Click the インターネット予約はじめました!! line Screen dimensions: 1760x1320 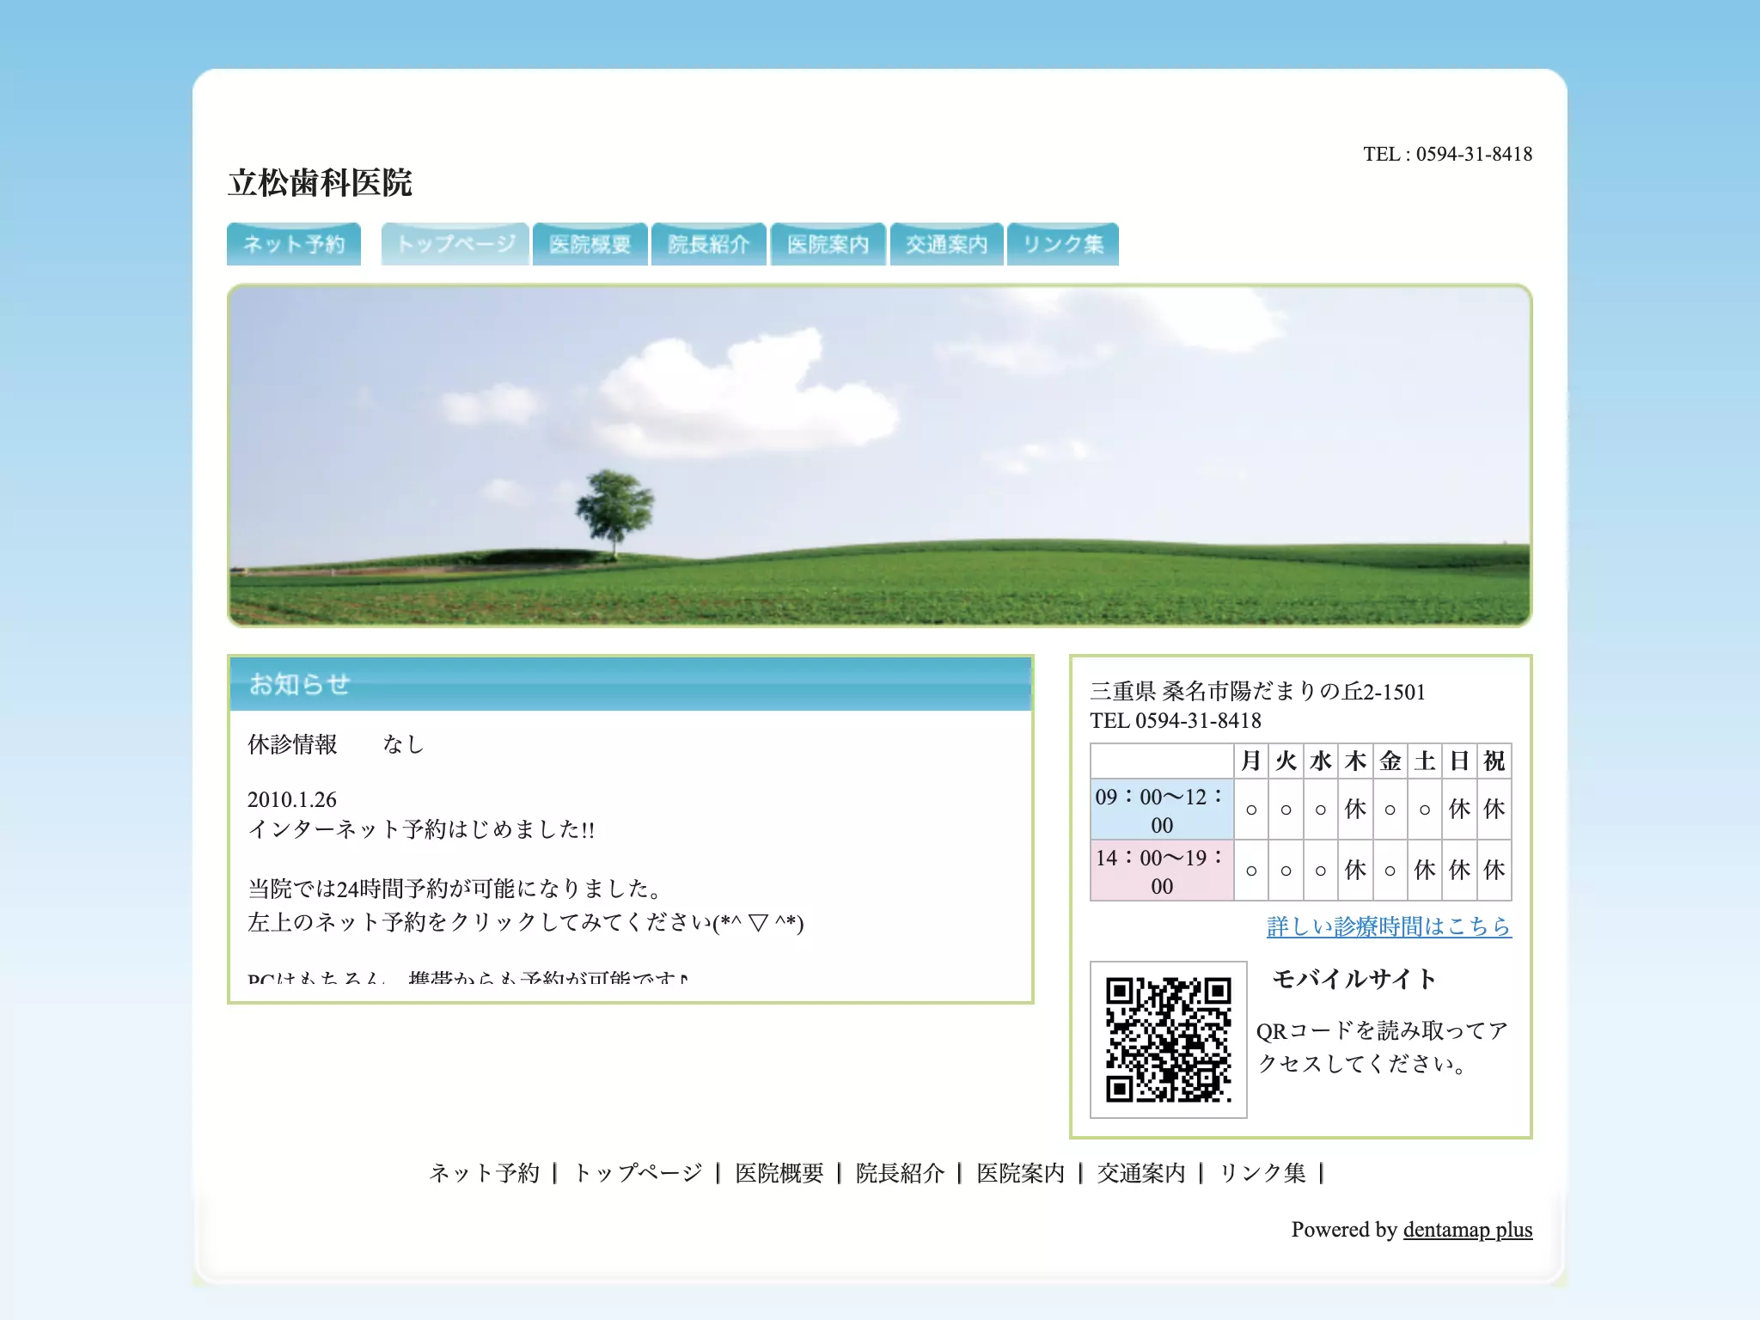coord(421,829)
